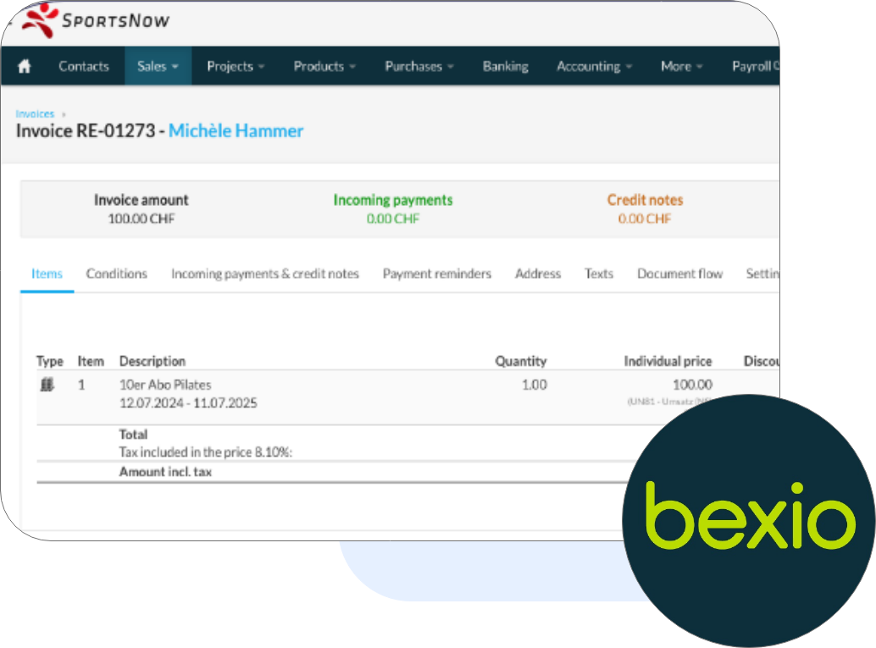The height and width of the screenshot is (648, 876).
Task: Expand the Purchases menu
Action: [419, 67]
